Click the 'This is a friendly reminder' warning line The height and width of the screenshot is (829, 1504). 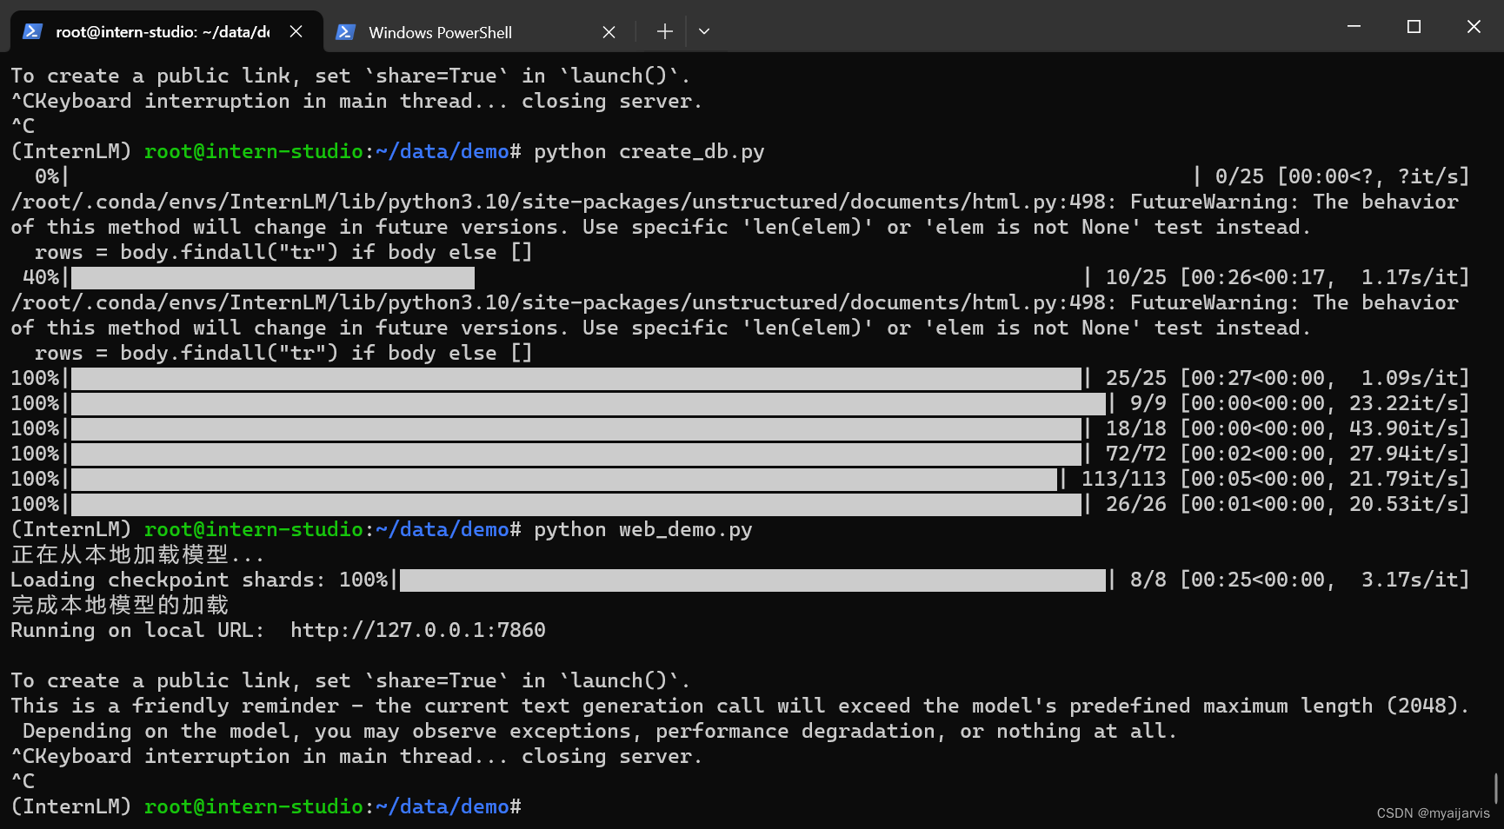(x=740, y=706)
